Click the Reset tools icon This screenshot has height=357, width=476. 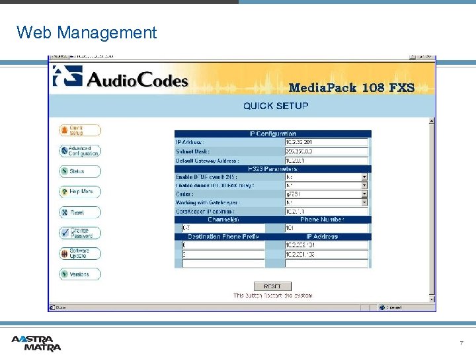(x=64, y=212)
